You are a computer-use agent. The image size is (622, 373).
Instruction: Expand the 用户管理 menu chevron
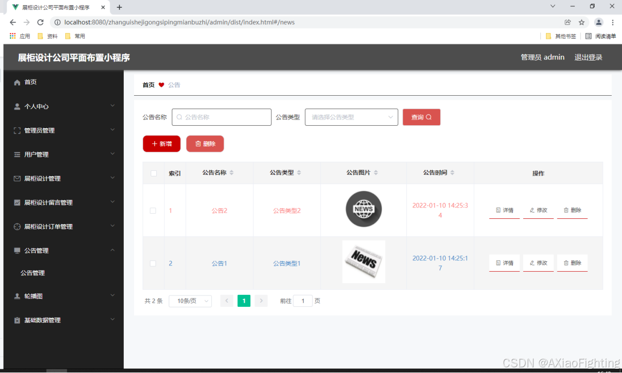coord(113,154)
